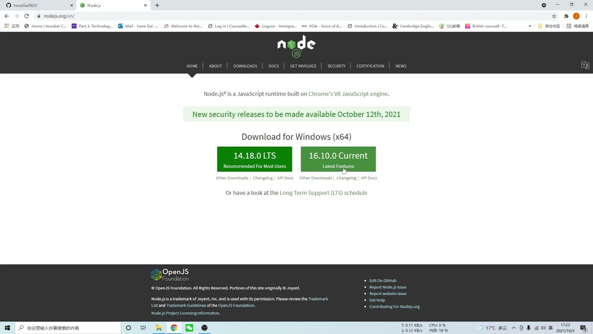The height and width of the screenshot is (334, 593).
Task: View the Changelog under 16.10.0 Current
Action: [x=346, y=178]
